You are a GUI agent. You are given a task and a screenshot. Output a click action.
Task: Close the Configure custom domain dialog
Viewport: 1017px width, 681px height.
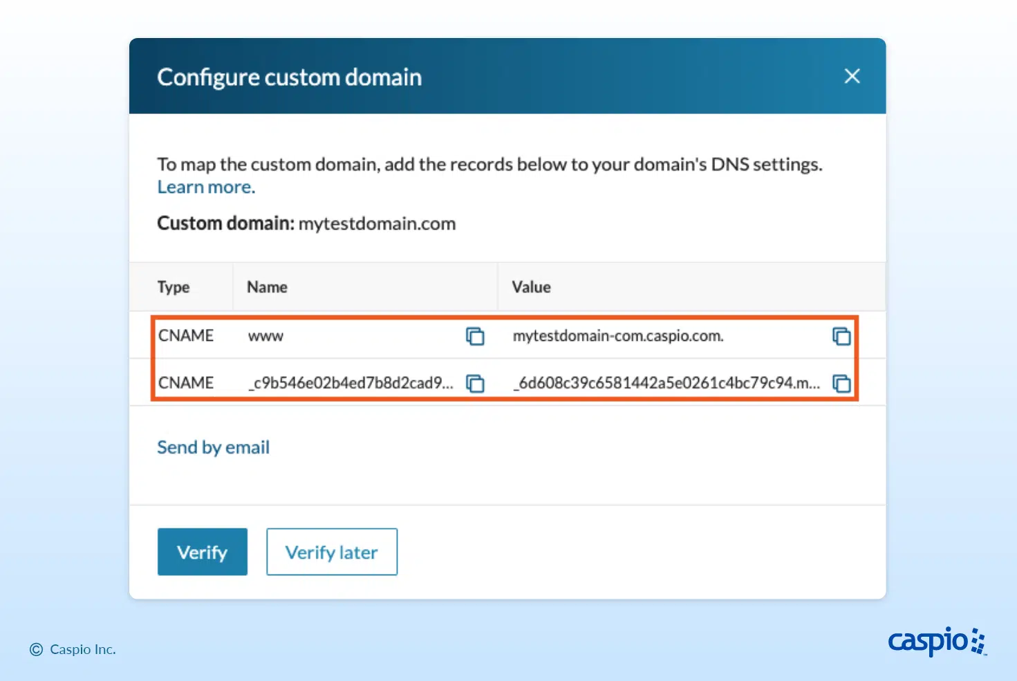tap(852, 76)
